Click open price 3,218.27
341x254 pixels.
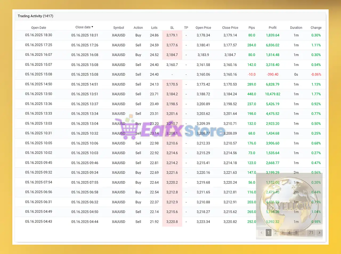203,212
